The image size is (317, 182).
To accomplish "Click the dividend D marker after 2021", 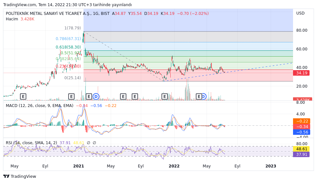I will (x=96, y=97).
